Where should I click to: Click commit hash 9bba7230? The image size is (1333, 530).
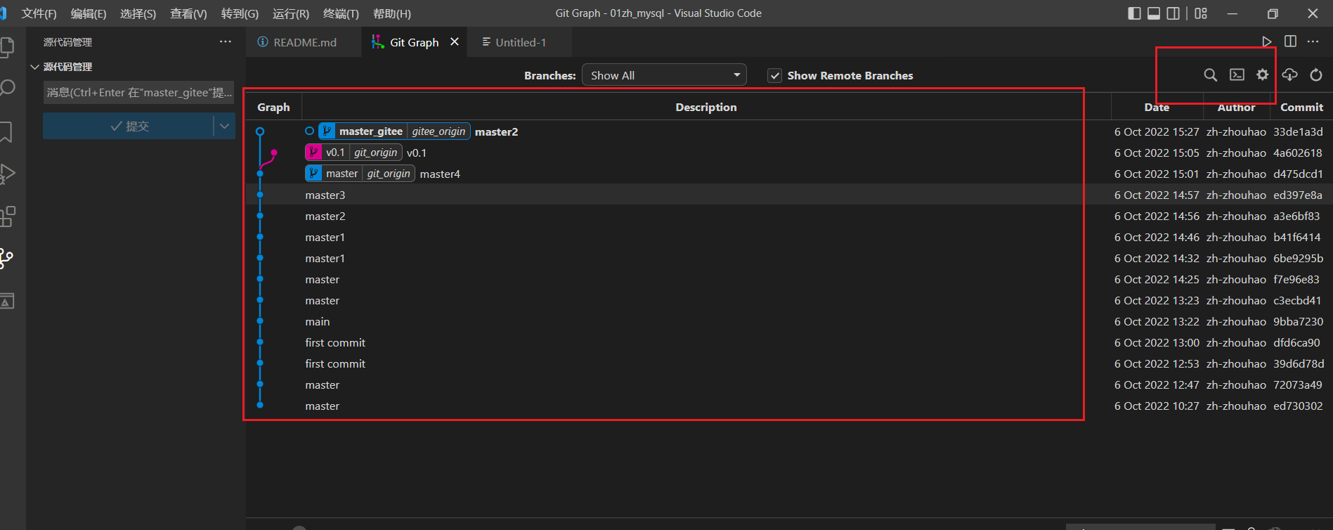1298,321
